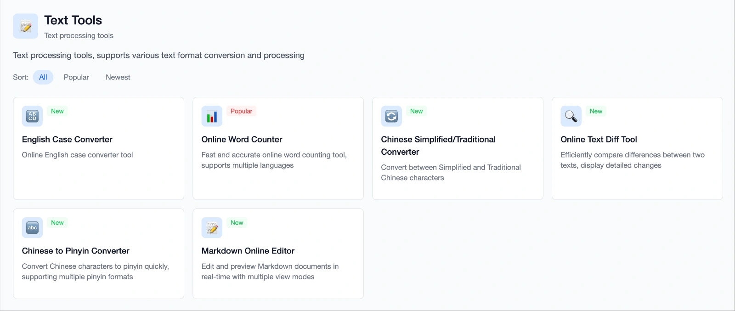Image resolution: width=735 pixels, height=311 pixels.
Task: Click the Text Tools notepad header icon
Action: pyautogui.click(x=25, y=26)
